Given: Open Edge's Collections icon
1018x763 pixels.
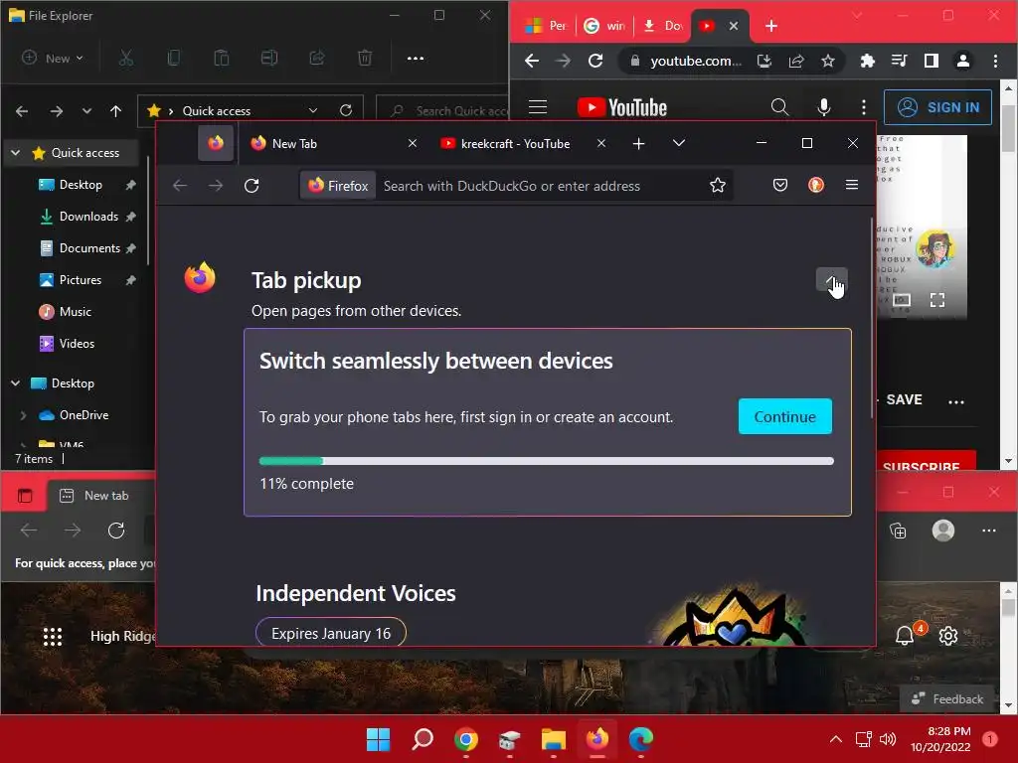Looking at the screenshot, I should [898, 531].
